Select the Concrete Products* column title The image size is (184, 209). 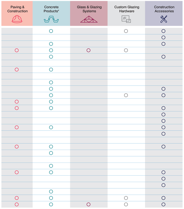pos(51,9)
